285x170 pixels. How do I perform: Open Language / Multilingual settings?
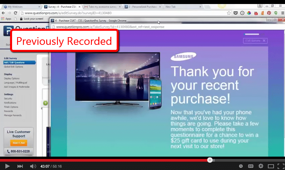(x=15, y=83)
